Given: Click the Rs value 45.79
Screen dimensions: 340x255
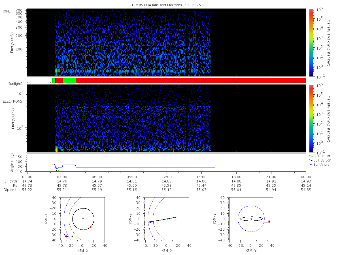Looking at the screenshot, I should pos(27,186).
